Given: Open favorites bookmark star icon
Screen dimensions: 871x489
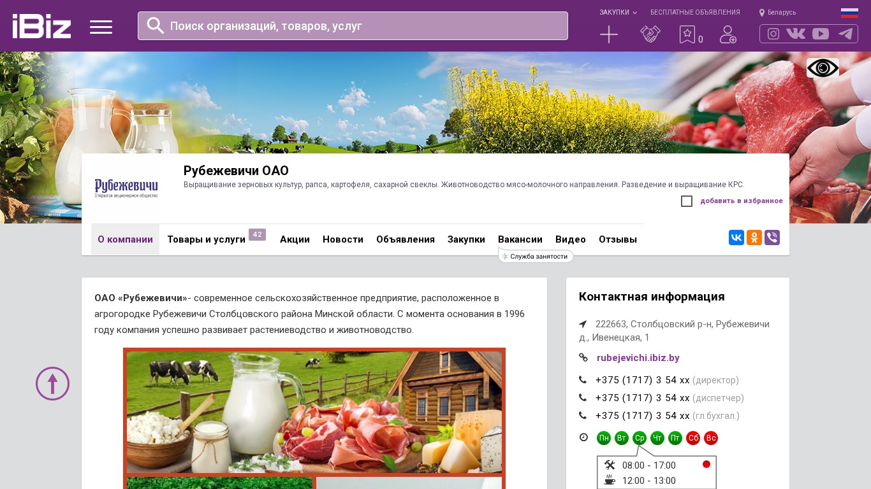Looking at the screenshot, I should 687,34.
